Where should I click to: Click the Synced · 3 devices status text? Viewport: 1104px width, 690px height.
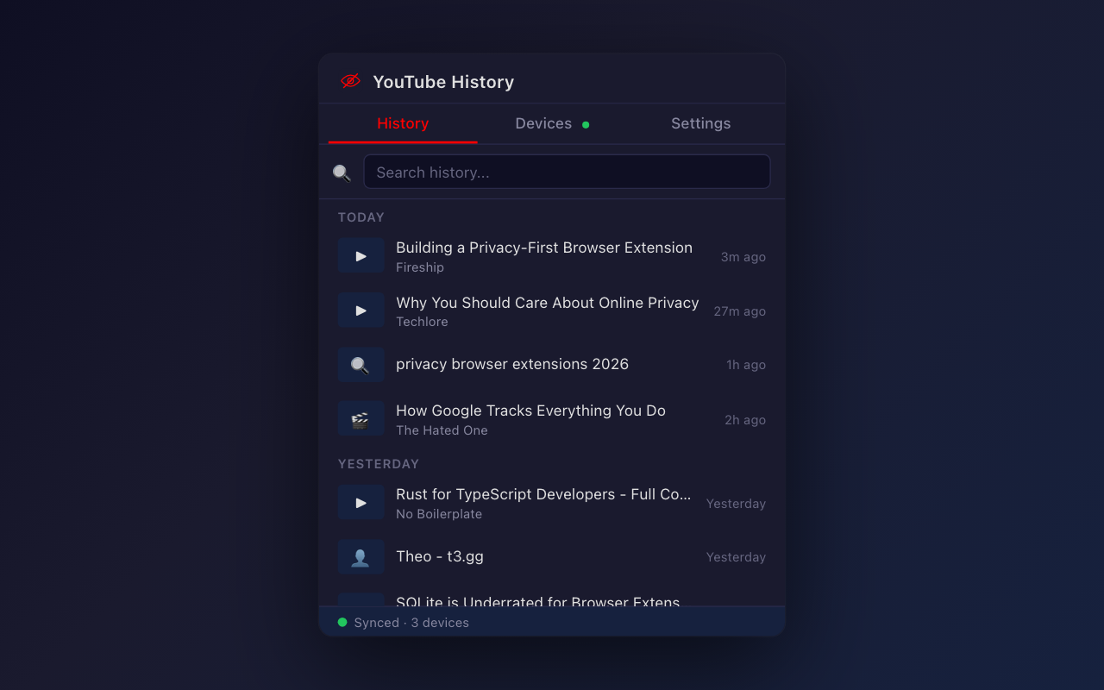tap(411, 623)
